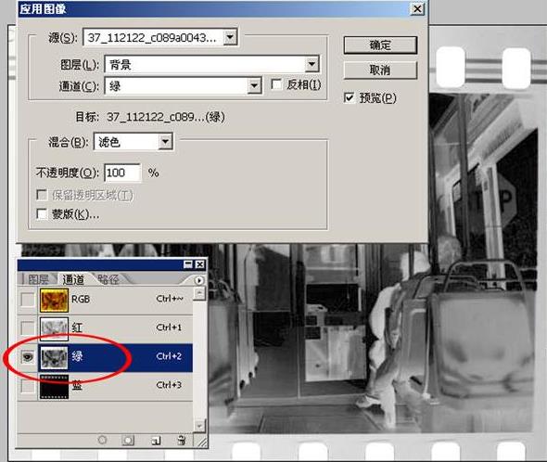Screen dimensions: 547x462
Task: Enable the 蒙版 (Mask) checkbox
Action: (42, 213)
